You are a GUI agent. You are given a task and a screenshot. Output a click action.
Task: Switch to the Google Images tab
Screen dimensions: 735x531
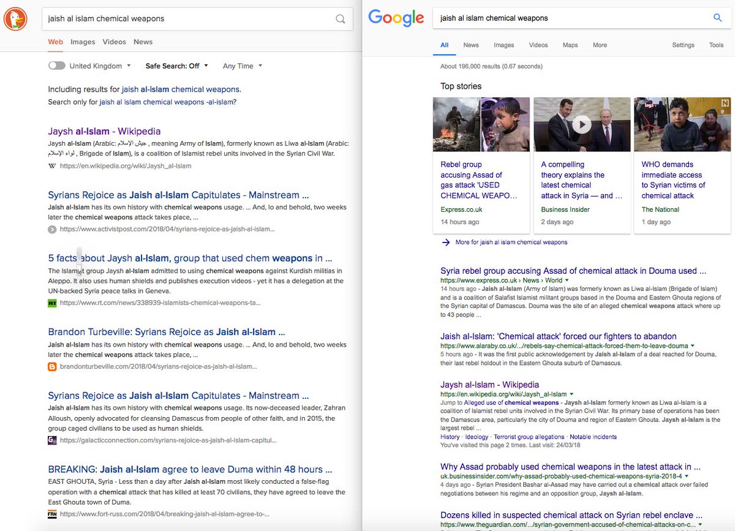point(504,45)
